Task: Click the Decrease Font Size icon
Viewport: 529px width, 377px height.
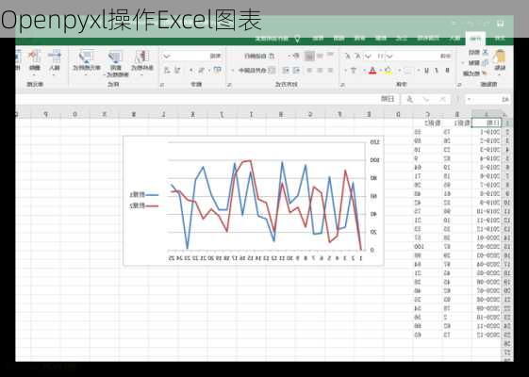Action: [x=348, y=56]
